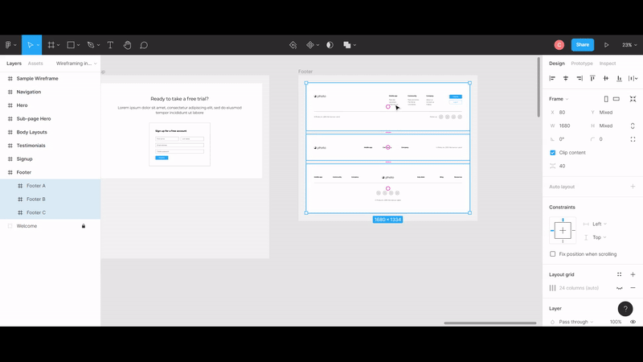Viewport: 643px width, 362px height.
Task: Hide the 24 columns layout grid
Action: click(x=619, y=288)
